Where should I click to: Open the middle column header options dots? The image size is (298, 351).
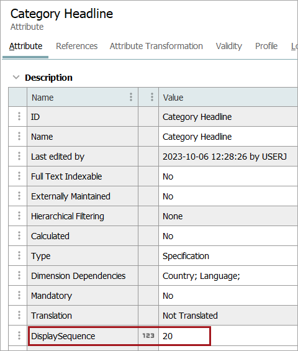(152, 97)
